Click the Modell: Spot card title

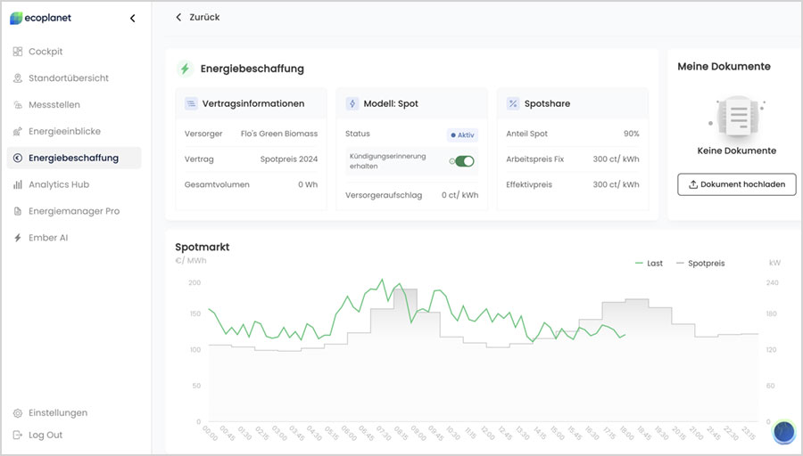coord(391,104)
